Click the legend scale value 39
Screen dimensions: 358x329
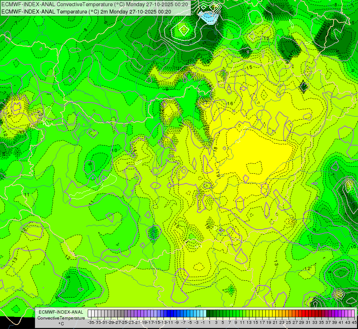click(x=335, y=322)
